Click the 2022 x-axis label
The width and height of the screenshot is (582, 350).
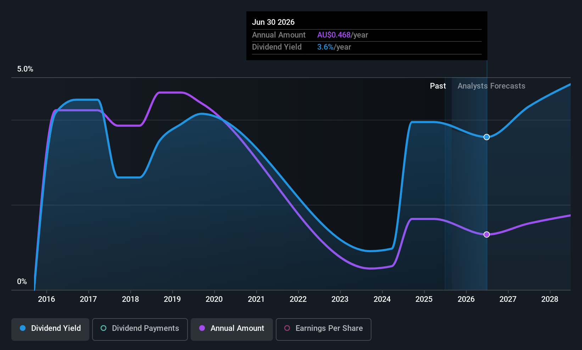(298, 299)
